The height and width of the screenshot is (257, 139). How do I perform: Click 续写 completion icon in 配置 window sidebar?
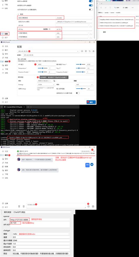[3, 54]
